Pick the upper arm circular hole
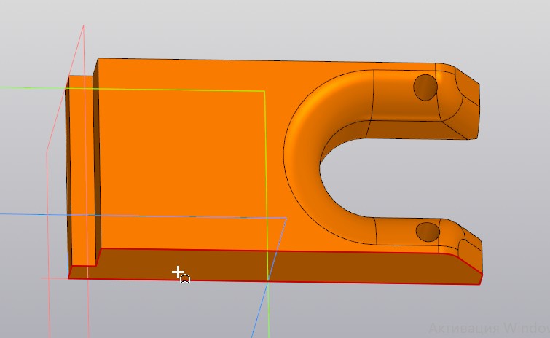 click(425, 87)
